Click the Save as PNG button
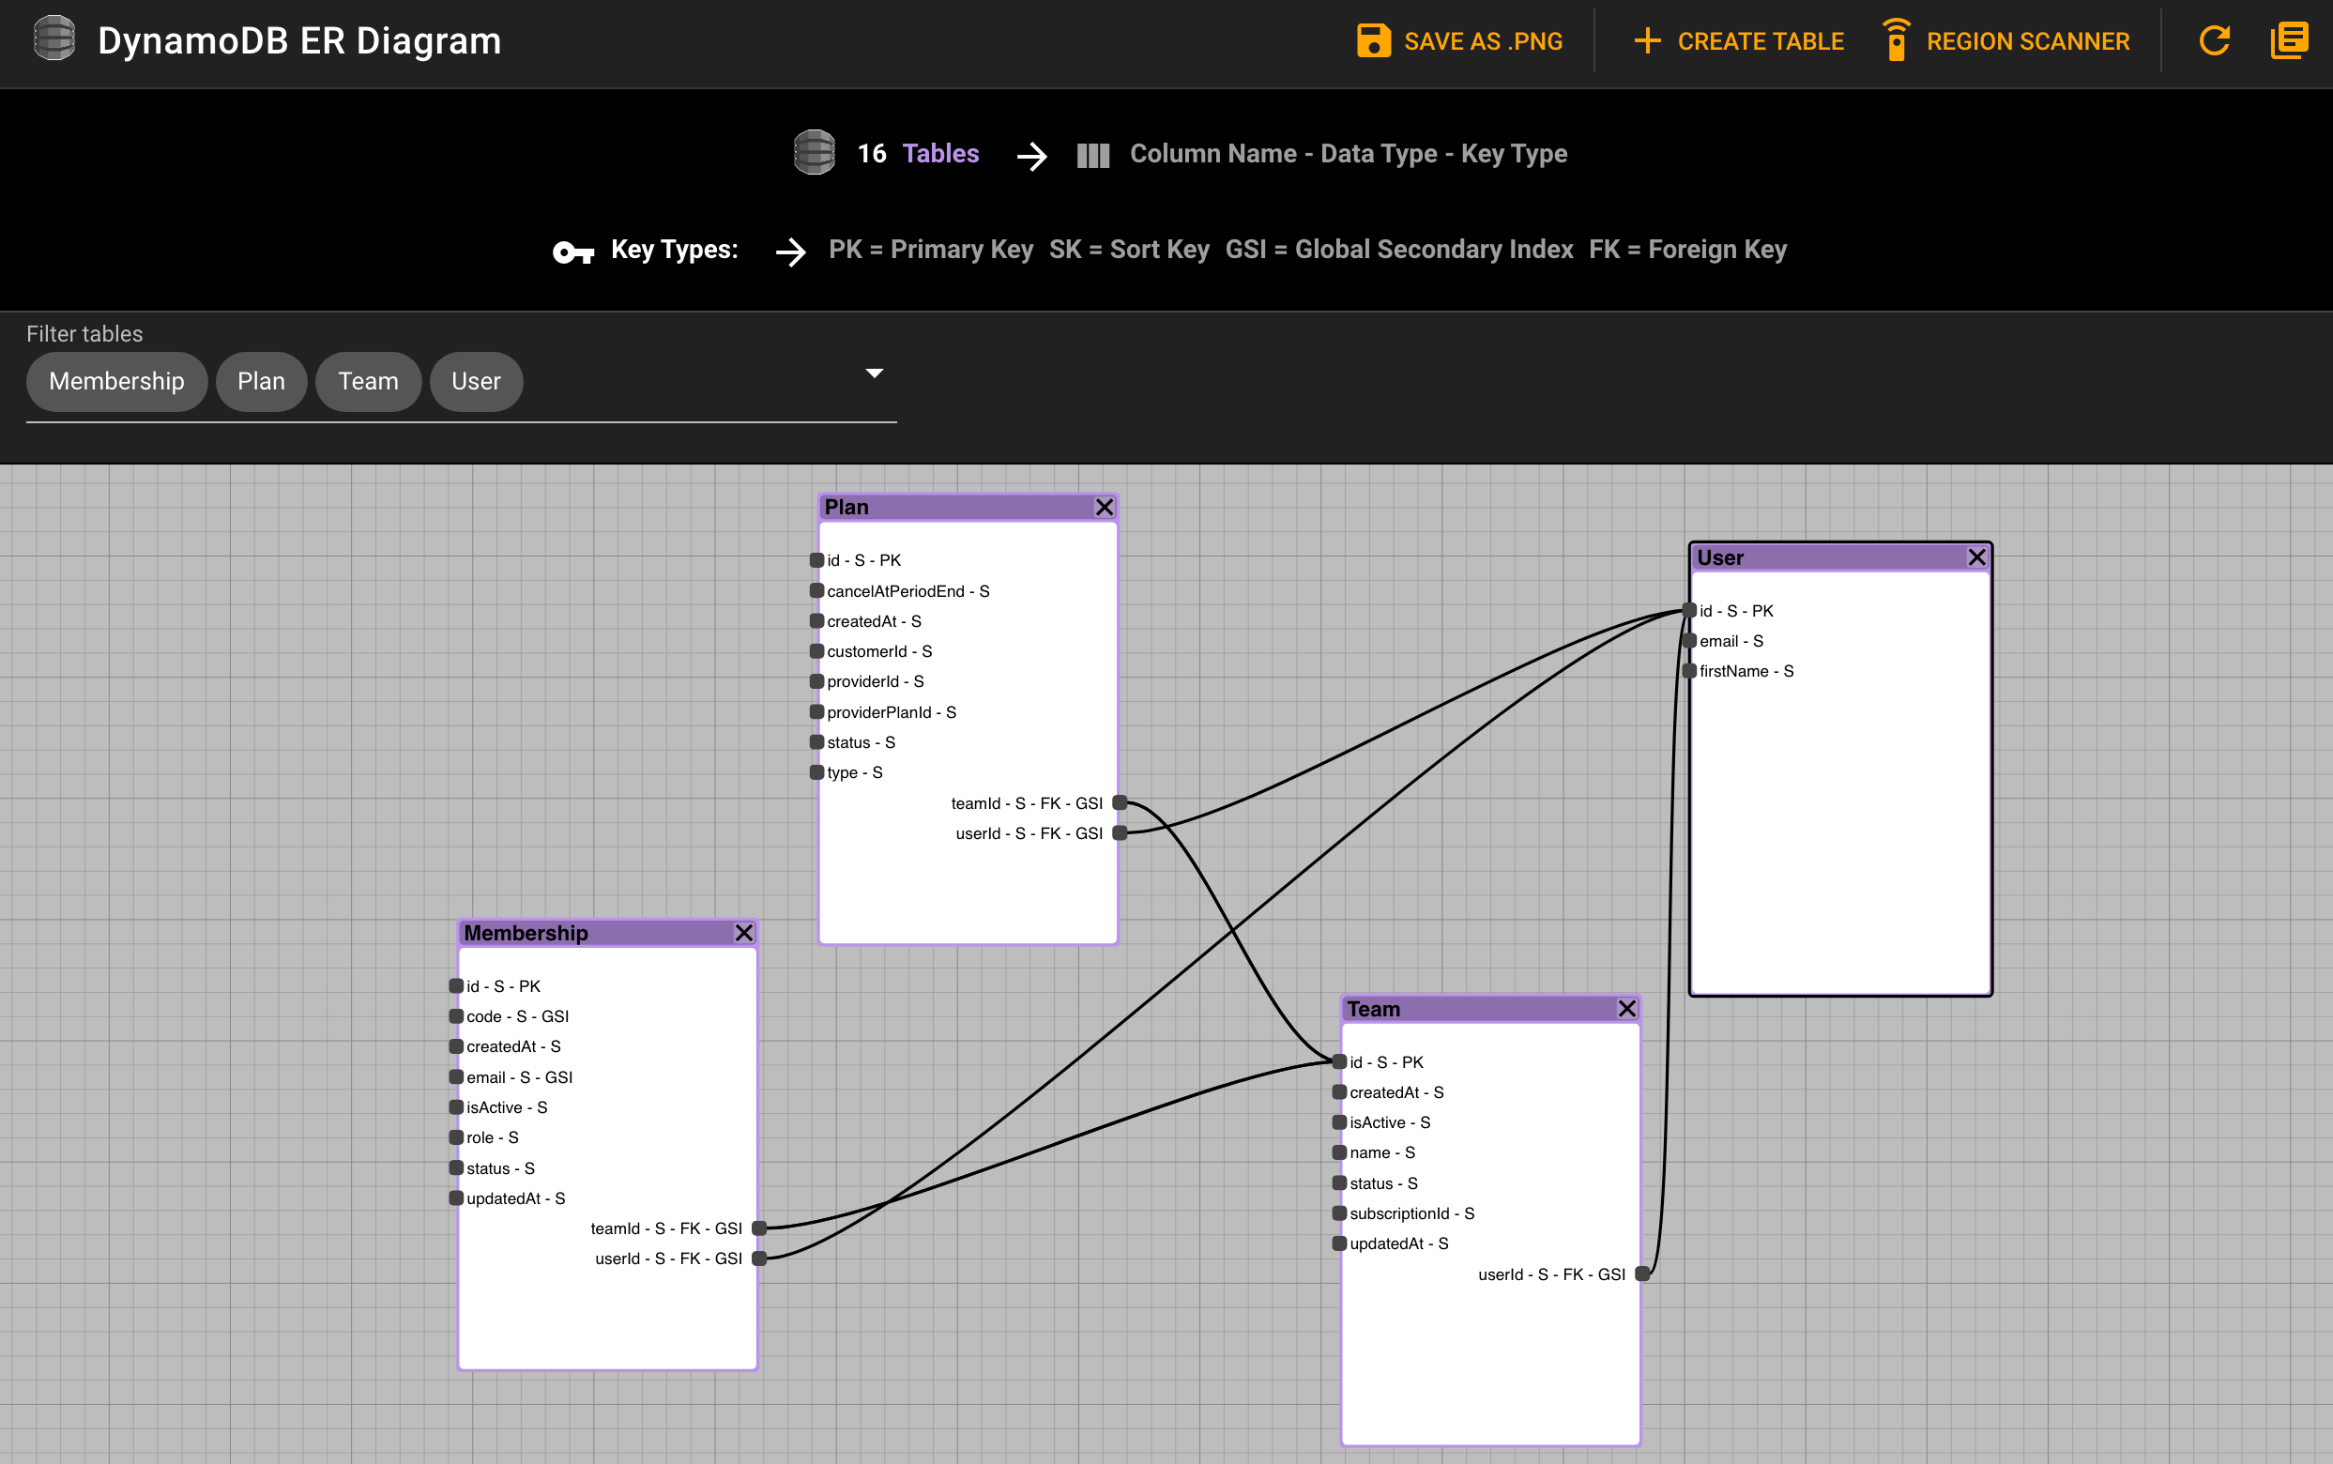 pyautogui.click(x=1459, y=40)
